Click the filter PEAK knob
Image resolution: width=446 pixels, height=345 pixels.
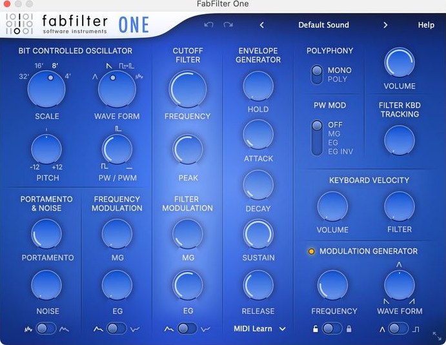187,149
